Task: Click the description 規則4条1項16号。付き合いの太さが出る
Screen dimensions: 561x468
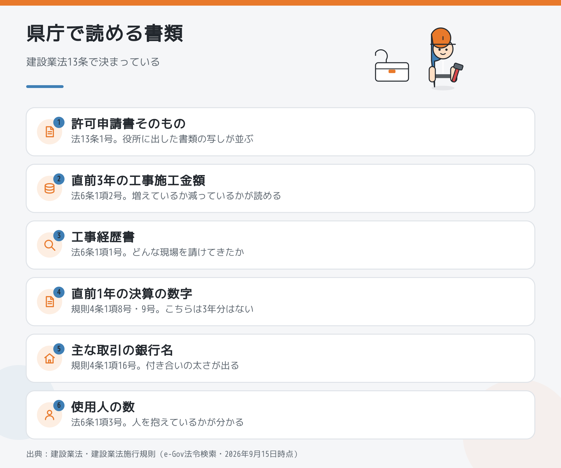Action: (x=155, y=365)
